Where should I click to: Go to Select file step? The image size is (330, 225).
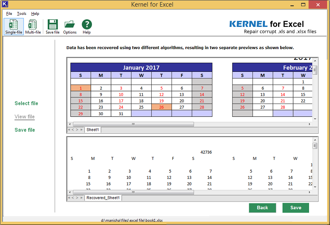click(26, 103)
